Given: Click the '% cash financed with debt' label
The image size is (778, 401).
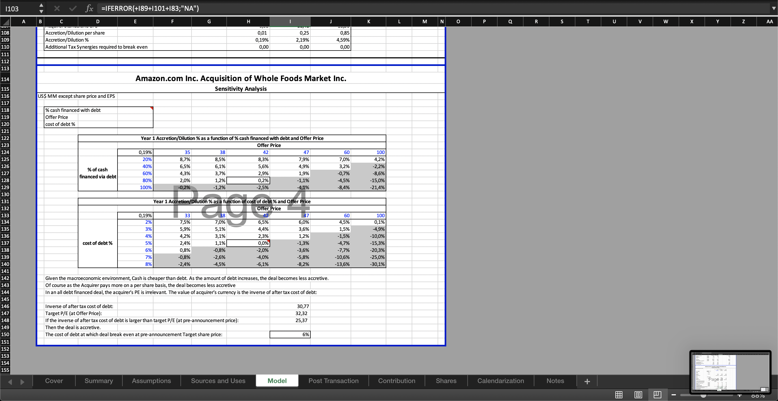Looking at the screenshot, I should coord(73,110).
